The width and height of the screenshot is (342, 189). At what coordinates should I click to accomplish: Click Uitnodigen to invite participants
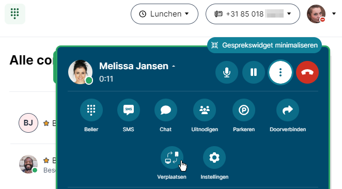(x=205, y=110)
